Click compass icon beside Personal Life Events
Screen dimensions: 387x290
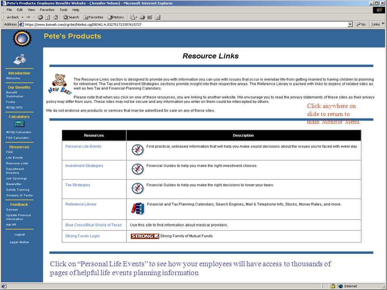pos(137,150)
